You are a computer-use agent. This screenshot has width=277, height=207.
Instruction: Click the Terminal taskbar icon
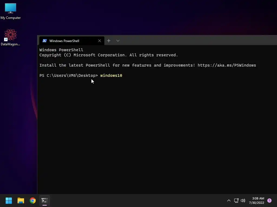click(45, 201)
